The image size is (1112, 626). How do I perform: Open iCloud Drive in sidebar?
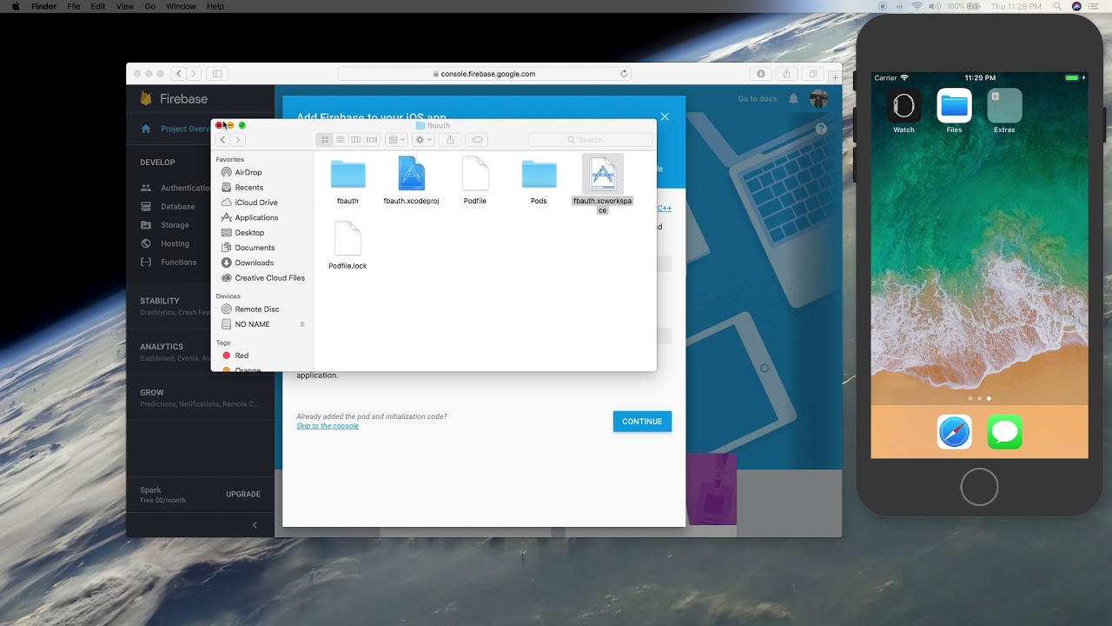pos(255,203)
